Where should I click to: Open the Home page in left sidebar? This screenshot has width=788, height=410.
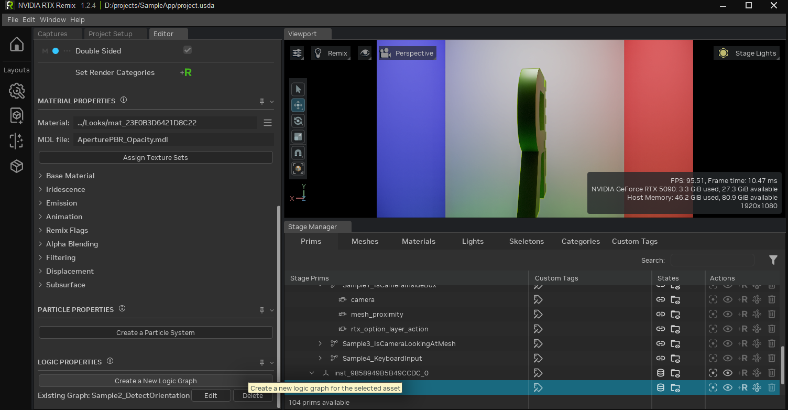pyautogui.click(x=16, y=45)
